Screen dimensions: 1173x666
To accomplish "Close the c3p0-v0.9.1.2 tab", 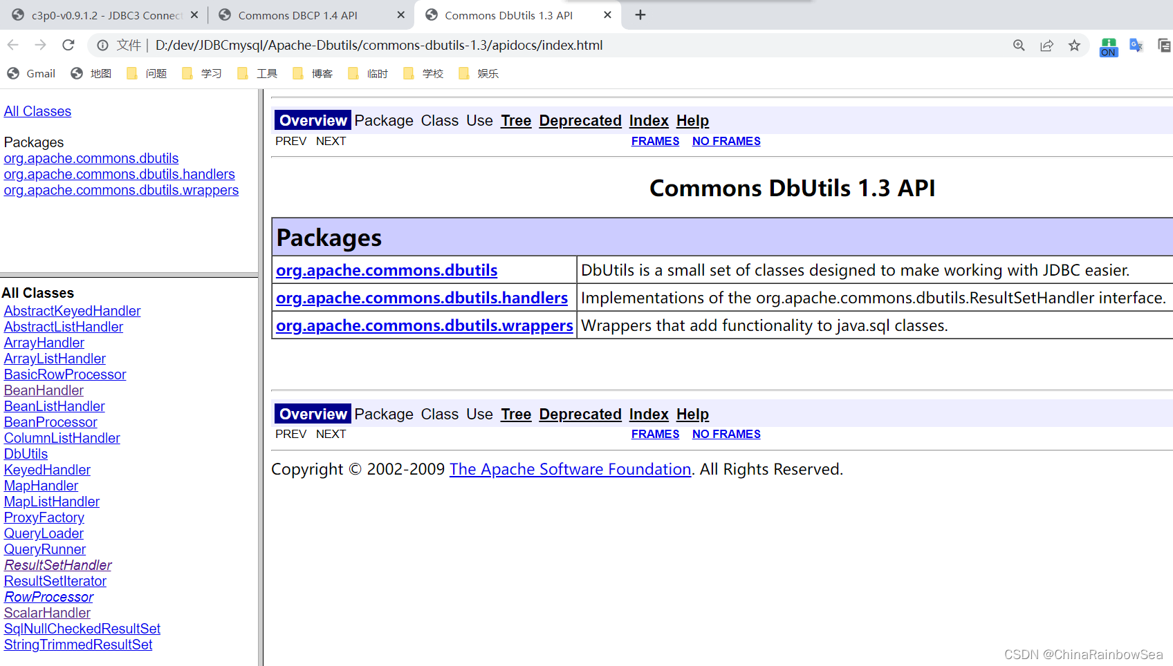I will click(194, 15).
